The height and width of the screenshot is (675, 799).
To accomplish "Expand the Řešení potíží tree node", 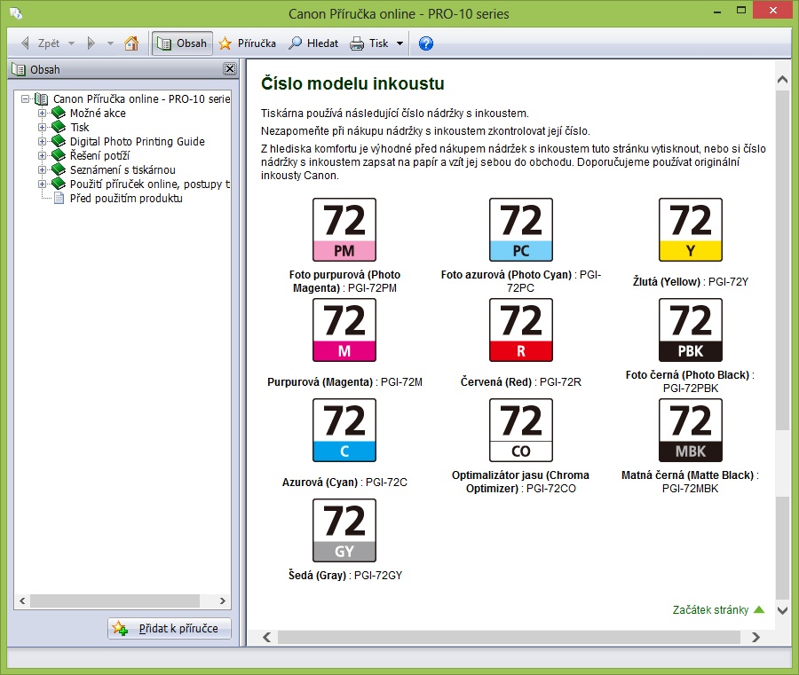I will pyautogui.click(x=42, y=156).
